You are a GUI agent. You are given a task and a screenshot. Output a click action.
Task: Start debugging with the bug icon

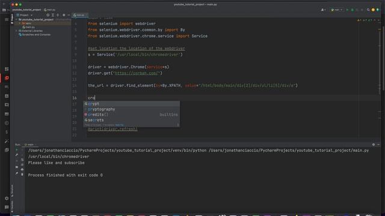click(x=353, y=10)
